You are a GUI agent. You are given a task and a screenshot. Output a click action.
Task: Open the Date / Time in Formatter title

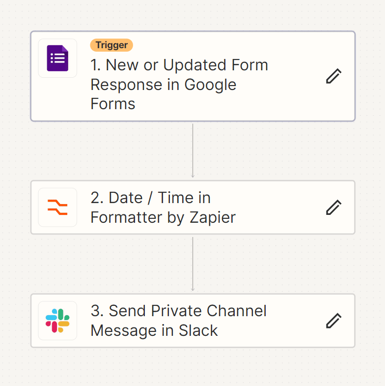tap(163, 208)
